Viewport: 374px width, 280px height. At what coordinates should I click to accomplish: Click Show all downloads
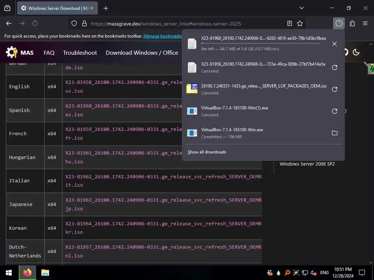[x=207, y=152]
